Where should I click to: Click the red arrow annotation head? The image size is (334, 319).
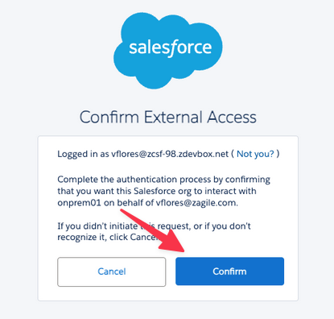[x=175, y=242]
